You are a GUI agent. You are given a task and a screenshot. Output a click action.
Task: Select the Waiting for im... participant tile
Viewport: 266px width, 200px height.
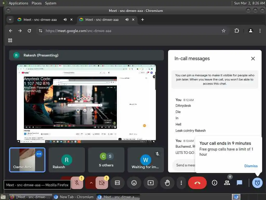[x=145, y=160]
